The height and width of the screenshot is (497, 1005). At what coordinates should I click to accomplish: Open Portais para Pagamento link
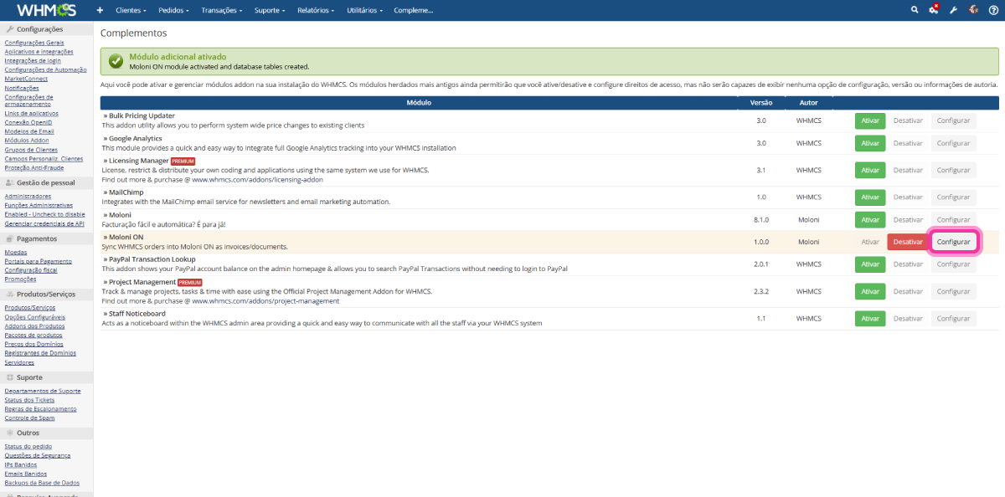(x=39, y=261)
